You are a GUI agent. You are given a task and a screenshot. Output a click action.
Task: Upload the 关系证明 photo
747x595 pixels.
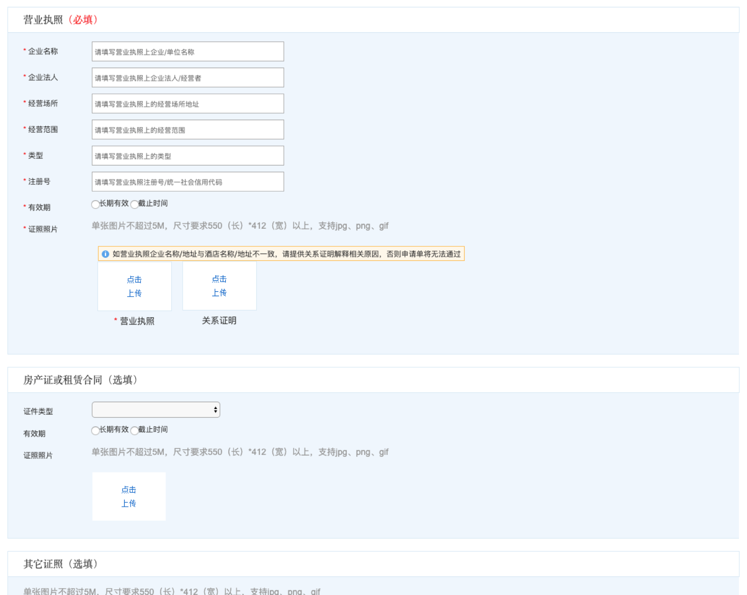[x=219, y=286]
